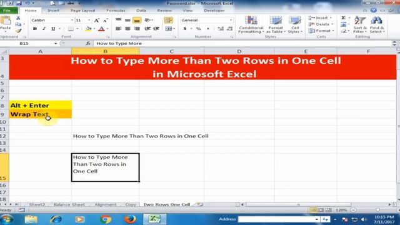Open Firefox from the taskbar
The height and width of the screenshot is (225, 400).
point(130,219)
